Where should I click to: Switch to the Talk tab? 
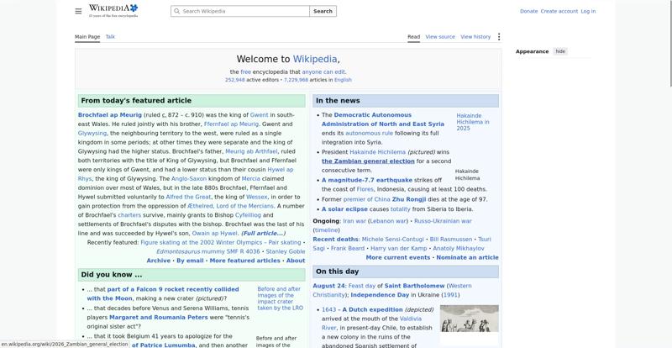click(110, 37)
